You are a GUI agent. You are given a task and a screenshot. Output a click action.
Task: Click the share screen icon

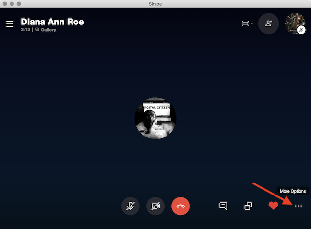[248, 206]
